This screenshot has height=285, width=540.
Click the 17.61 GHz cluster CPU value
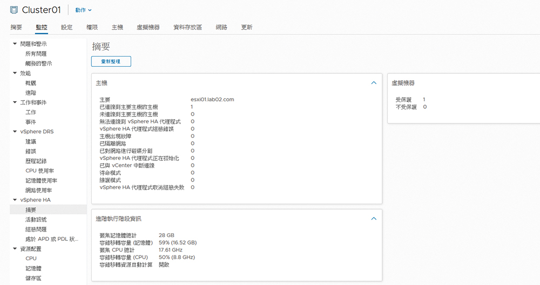click(x=171, y=250)
